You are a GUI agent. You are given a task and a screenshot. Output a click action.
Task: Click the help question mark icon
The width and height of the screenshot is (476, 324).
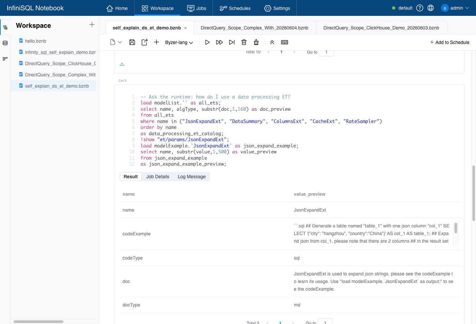click(x=420, y=8)
